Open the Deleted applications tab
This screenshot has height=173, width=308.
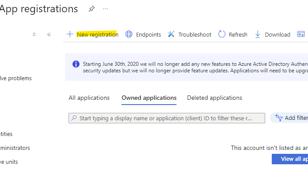pyautogui.click(x=215, y=98)
